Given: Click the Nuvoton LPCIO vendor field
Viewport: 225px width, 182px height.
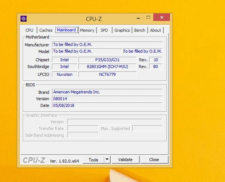Looking at the screenshot, I should point(65,74).
